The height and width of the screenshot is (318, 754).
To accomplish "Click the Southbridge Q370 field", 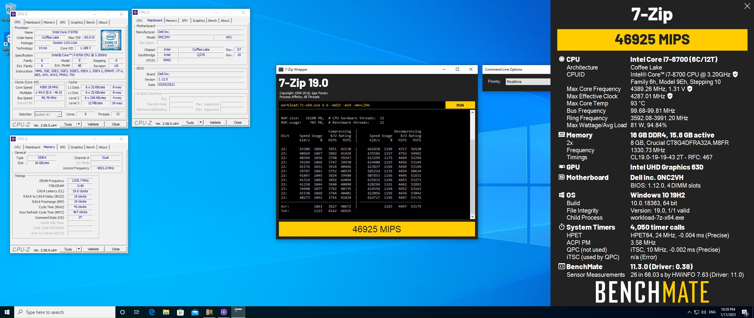I will (x=201, y=55).
